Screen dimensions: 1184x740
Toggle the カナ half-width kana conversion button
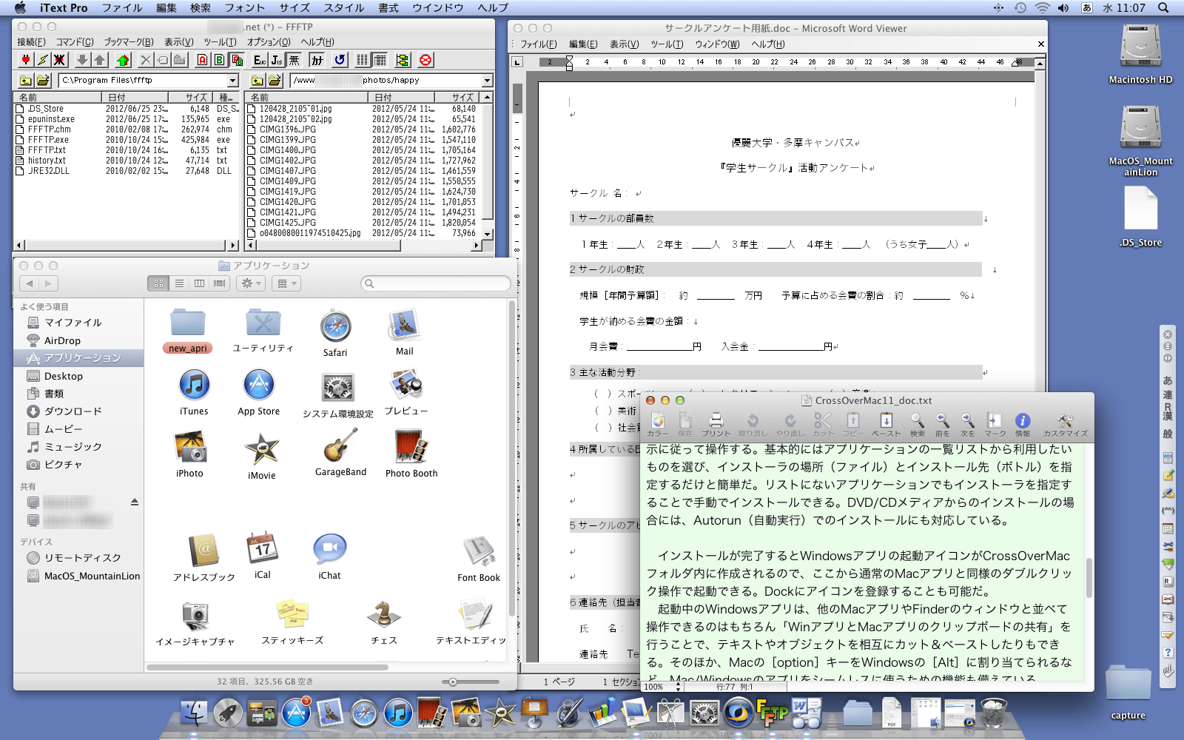tap(317, 60)
